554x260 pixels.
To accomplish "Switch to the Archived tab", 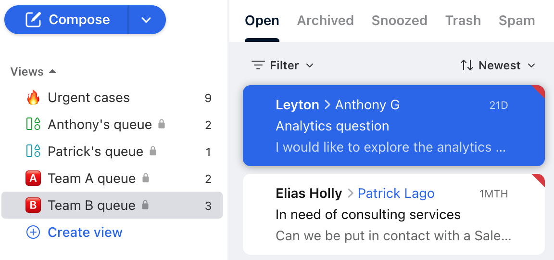I will (x=325, y=21).
